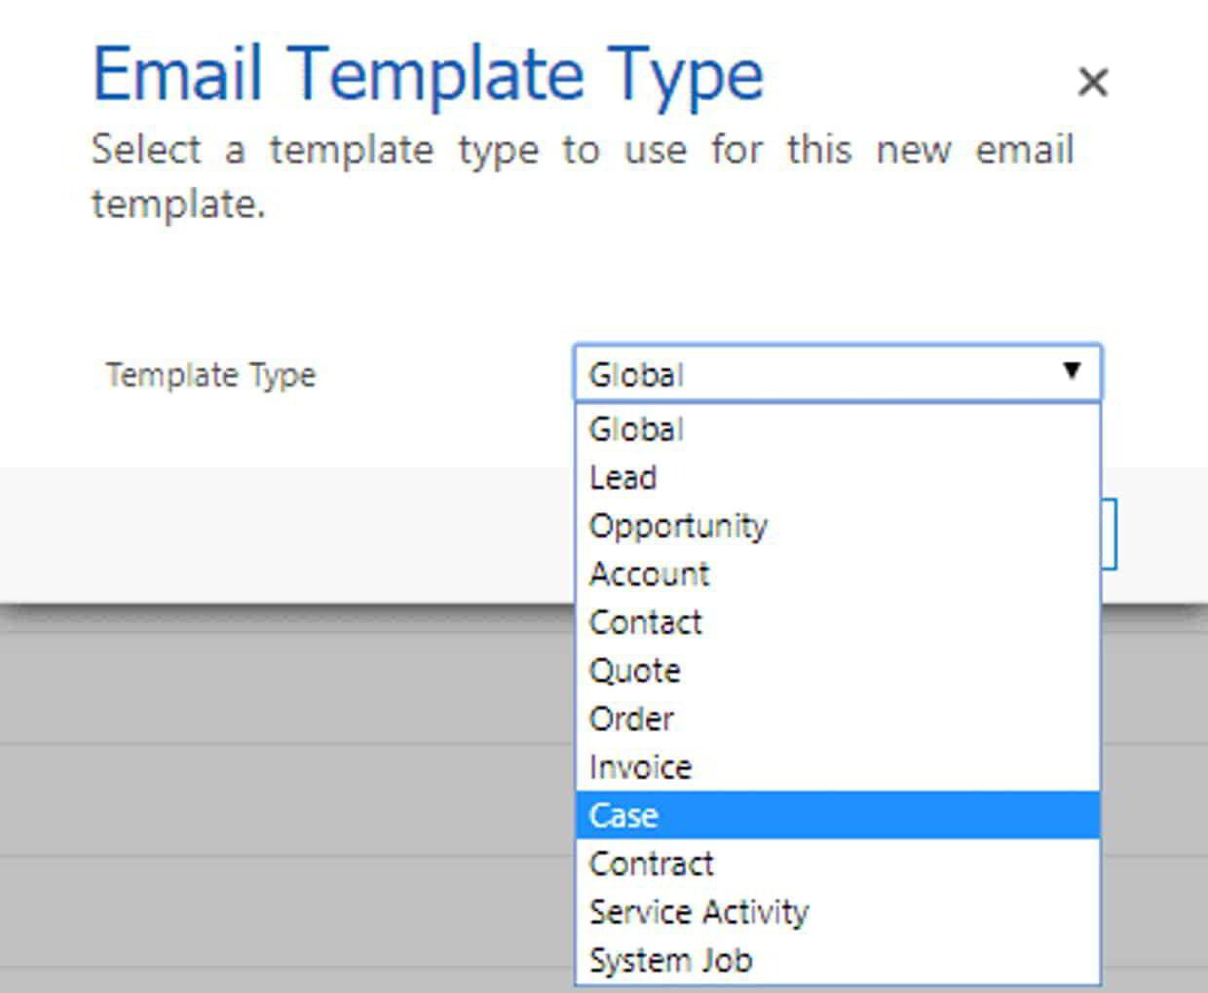Choose Lead as the template type
The image size is (1208, 993).
[x=623, y=477]
